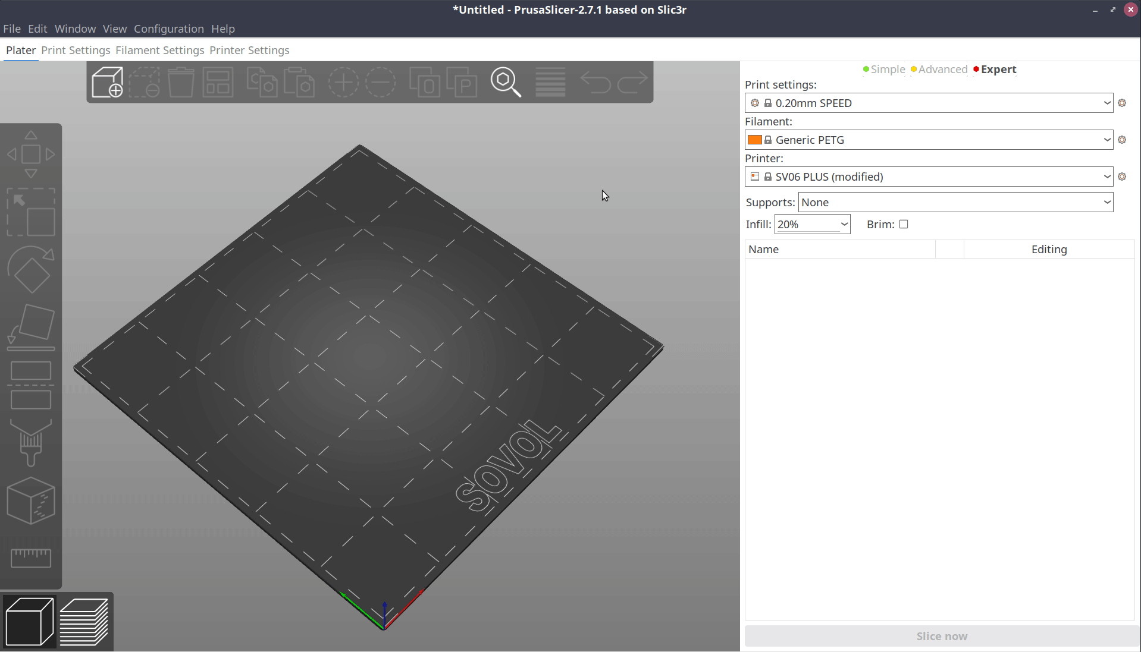1141x652 pixels.
Task: Open the Supports dropdown
Action: click(955, 202)
